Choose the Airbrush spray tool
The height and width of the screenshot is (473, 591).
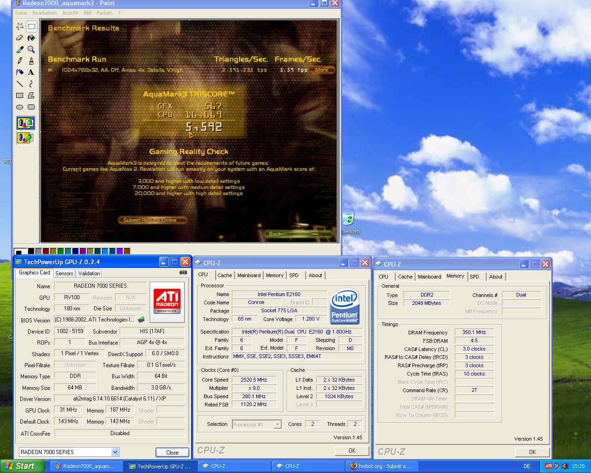pos(20,72)
